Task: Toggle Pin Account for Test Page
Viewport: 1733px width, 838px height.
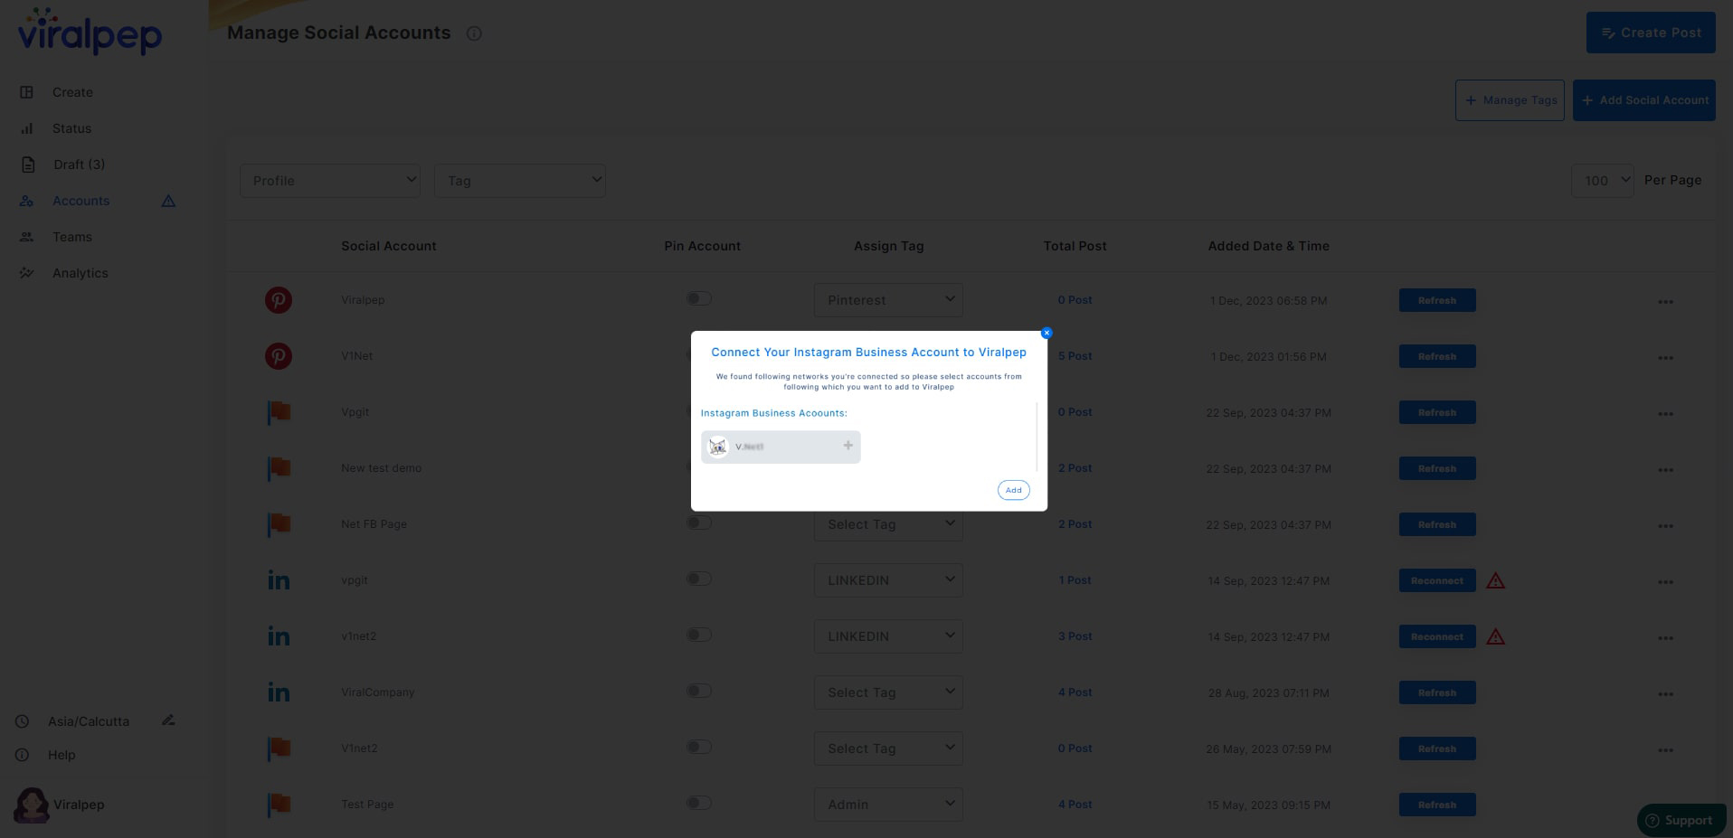Action: click(698, 803)
